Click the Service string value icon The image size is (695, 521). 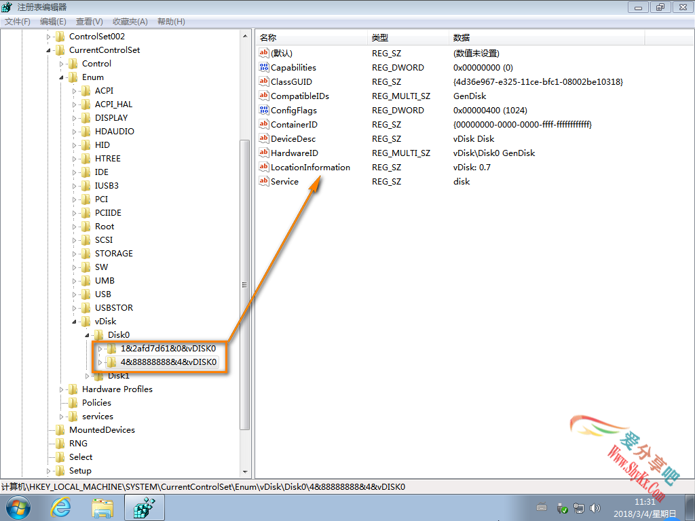point(264,181)
